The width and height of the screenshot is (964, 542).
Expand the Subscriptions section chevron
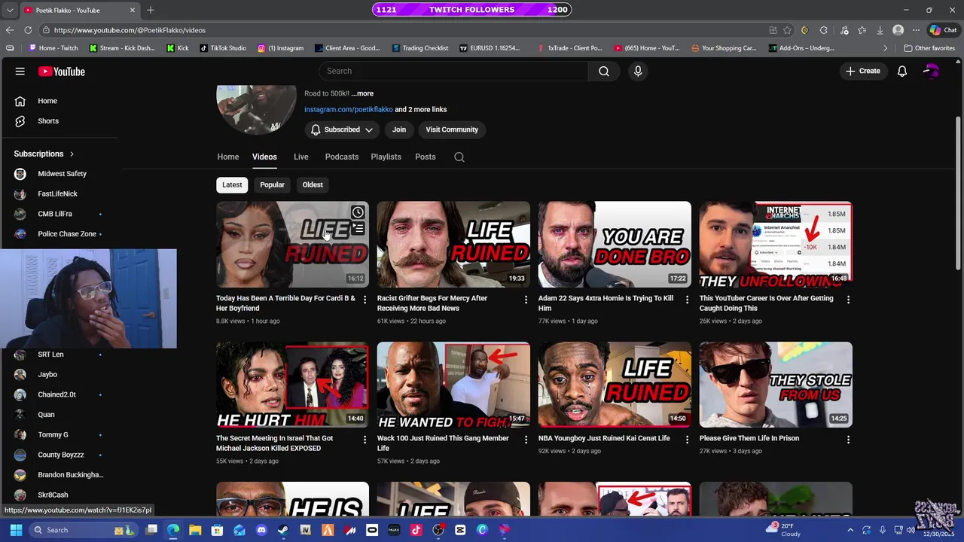[72, 154]
